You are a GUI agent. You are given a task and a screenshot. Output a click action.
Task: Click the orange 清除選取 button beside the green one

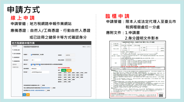(x=69, y=70)
